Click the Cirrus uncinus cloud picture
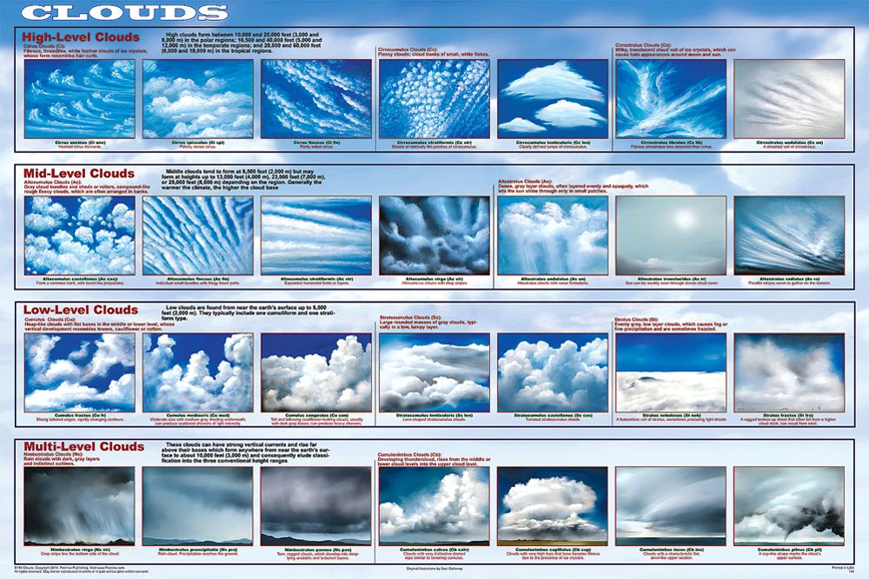The height and width of the screenshot is (579, 869). (x=80, y=98)
